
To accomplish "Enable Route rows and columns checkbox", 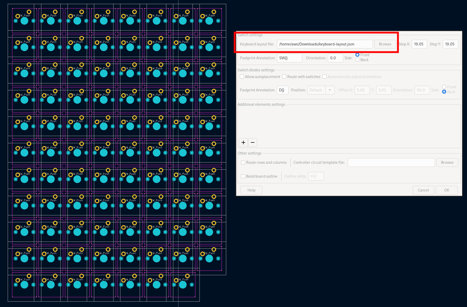I will [243, 162].
